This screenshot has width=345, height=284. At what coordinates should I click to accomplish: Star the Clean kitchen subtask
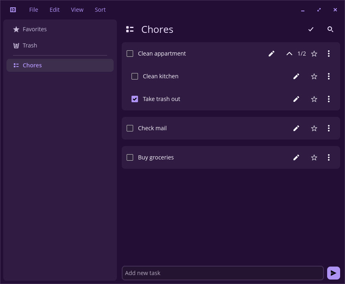(x=314, y=76)
